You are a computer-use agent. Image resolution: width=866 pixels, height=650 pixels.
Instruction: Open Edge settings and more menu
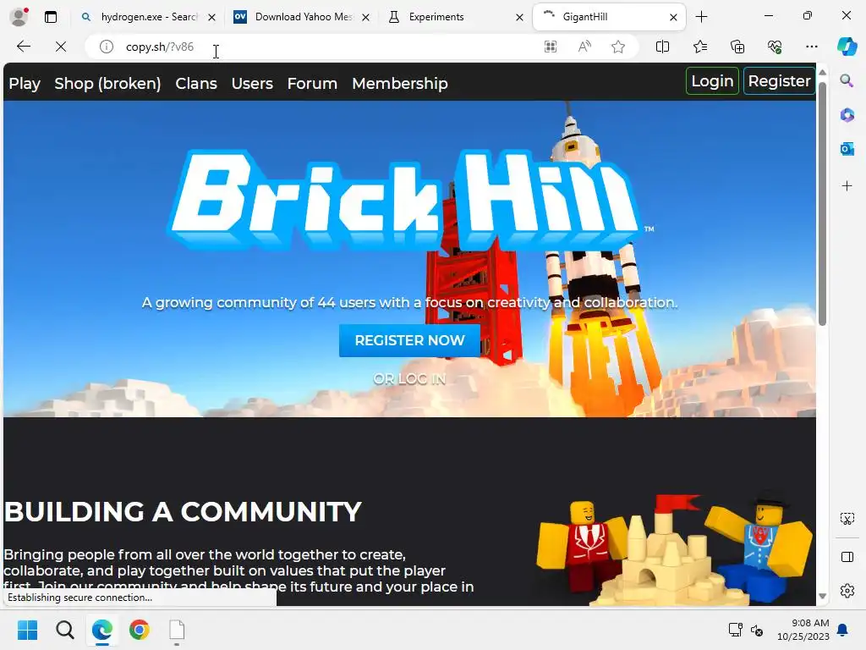pos(811,47)
